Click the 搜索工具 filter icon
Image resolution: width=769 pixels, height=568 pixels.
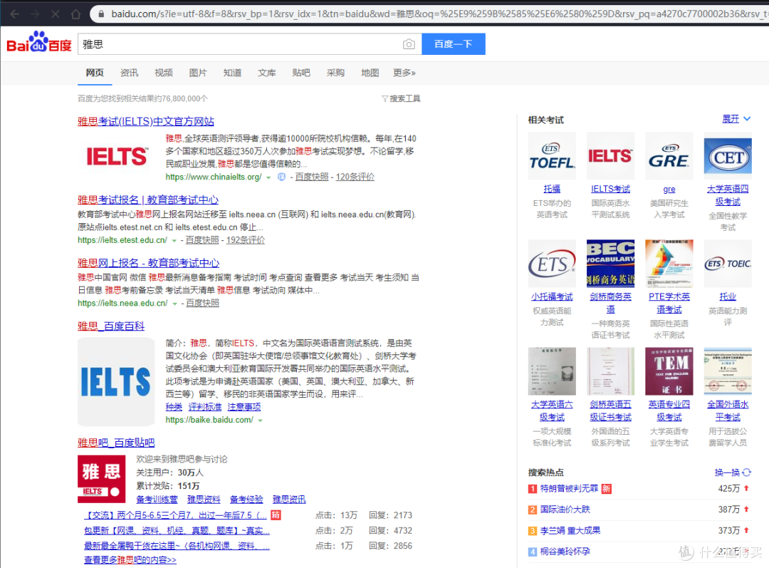coord(385,98)
